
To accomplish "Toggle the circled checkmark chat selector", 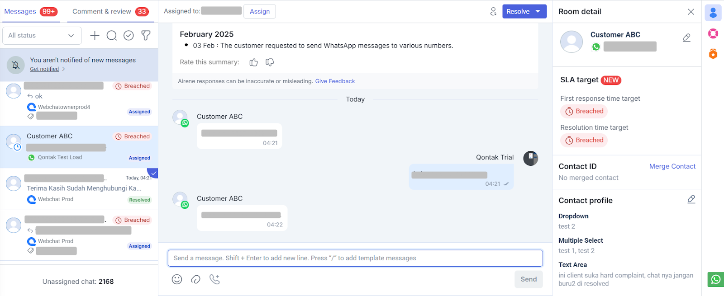I will (x=129, y=36).
